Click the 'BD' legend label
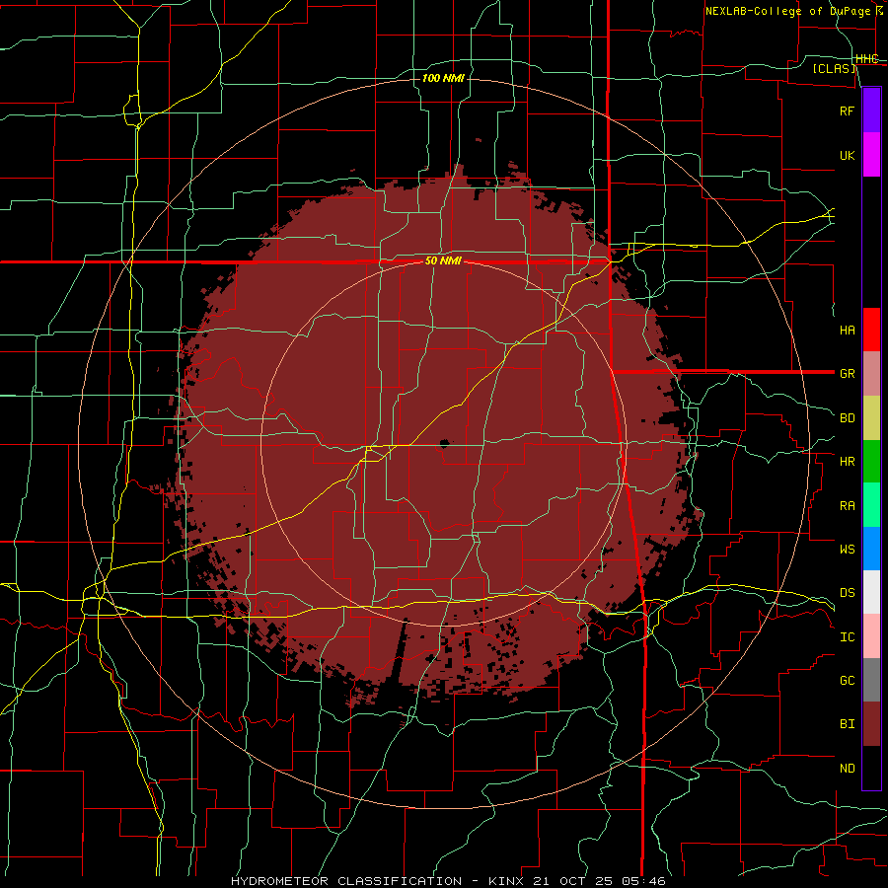The height and width of the screenshot is (888, 888). [x=847, y=418]
